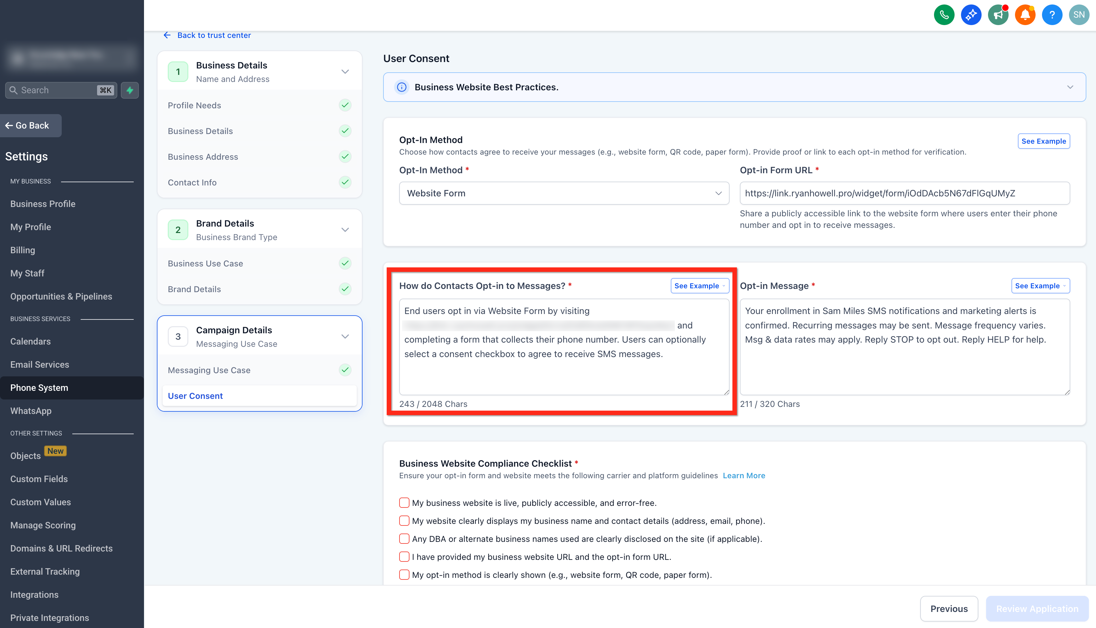The width and height of the screenshot is (1096, 628).
Task: Open the SN user avatar menu
Action: pyautogui.click(x=1079, y=15)
